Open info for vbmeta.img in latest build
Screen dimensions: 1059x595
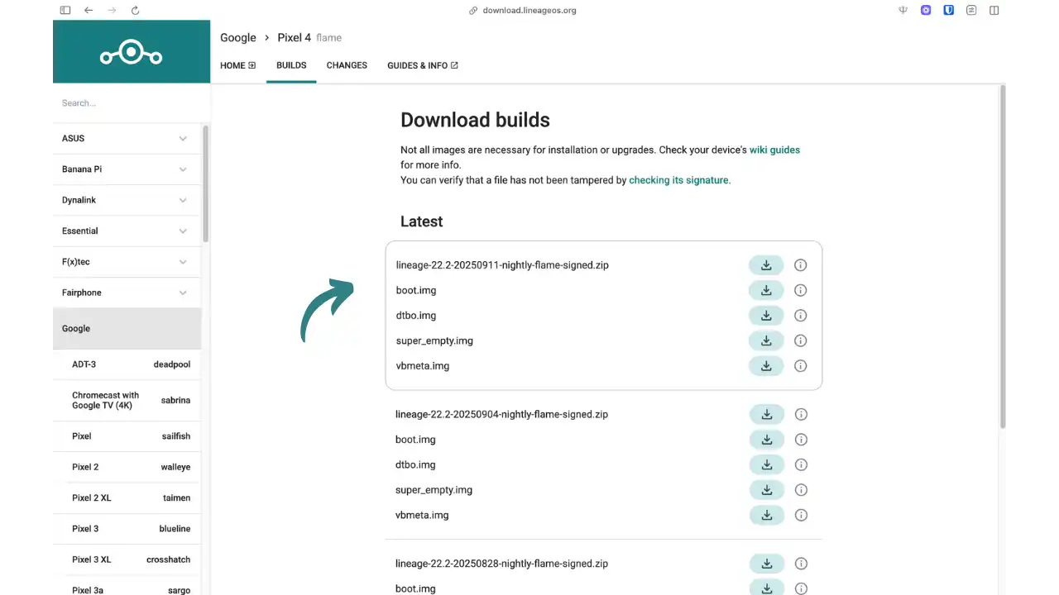(x=800, y=365)
